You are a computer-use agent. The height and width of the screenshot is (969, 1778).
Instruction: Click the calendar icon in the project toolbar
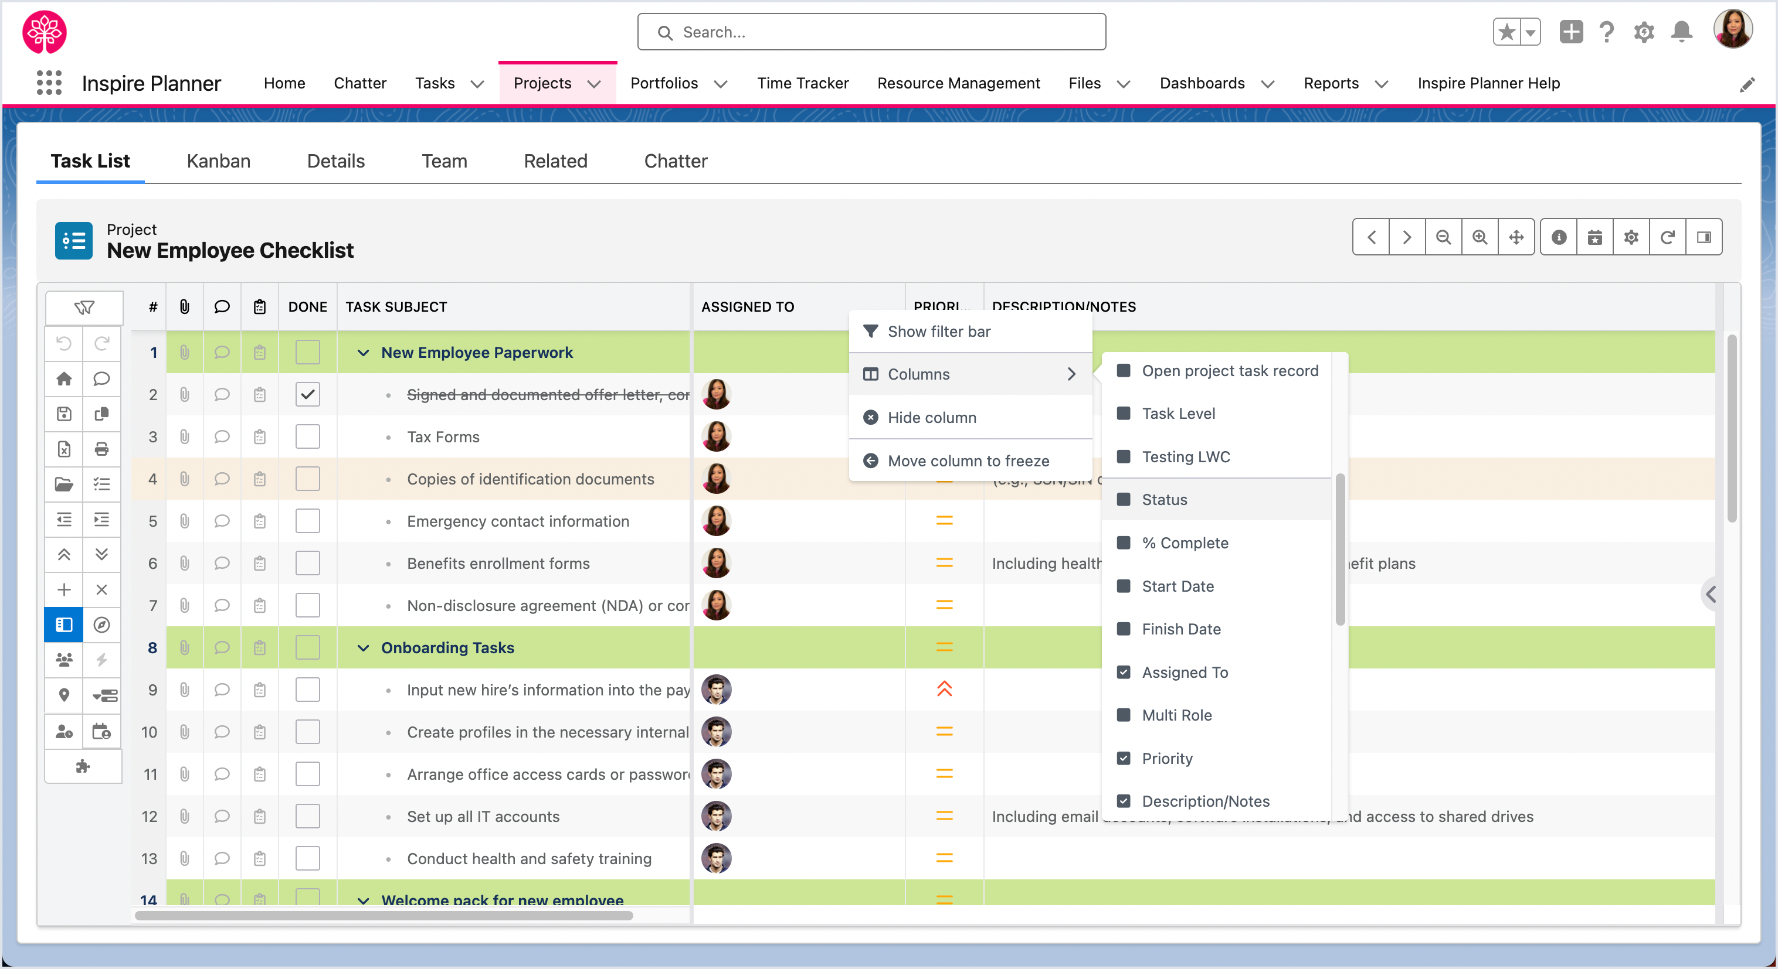point(1595,237)
